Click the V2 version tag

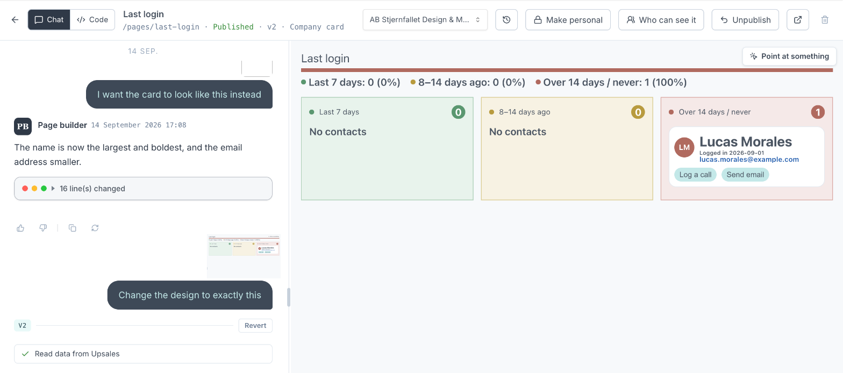coord(23,326)
